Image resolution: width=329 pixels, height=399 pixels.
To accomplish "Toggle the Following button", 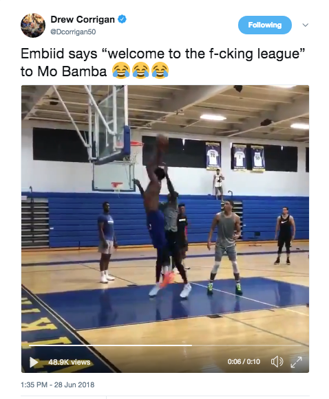I will (x=265, y=25).
